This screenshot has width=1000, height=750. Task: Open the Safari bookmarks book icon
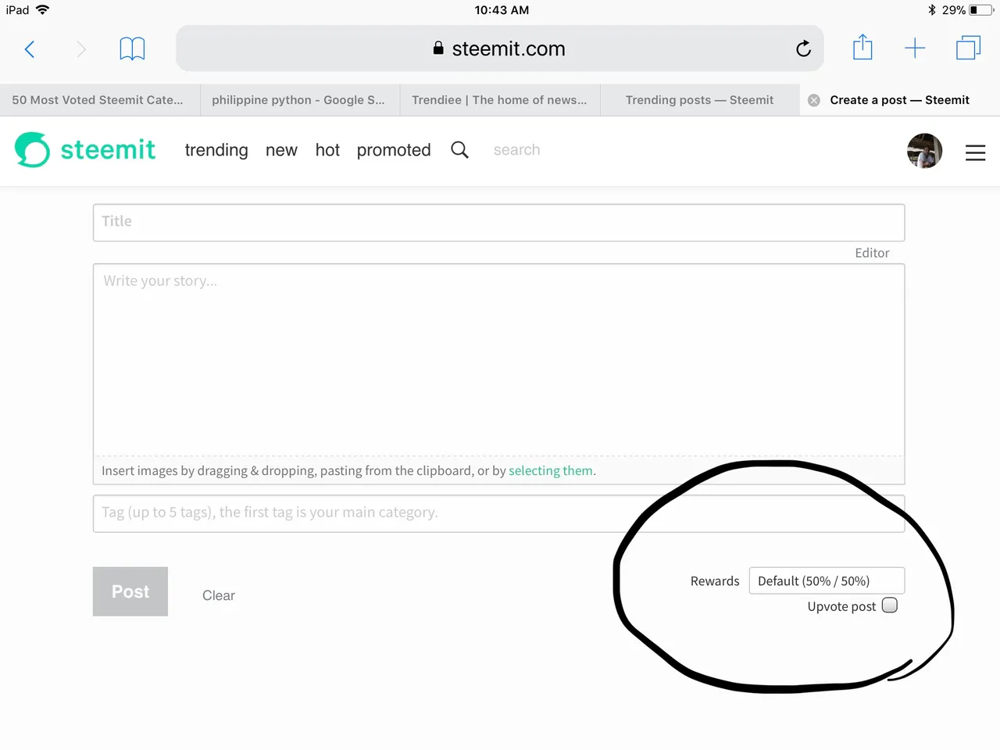(132, 49)
